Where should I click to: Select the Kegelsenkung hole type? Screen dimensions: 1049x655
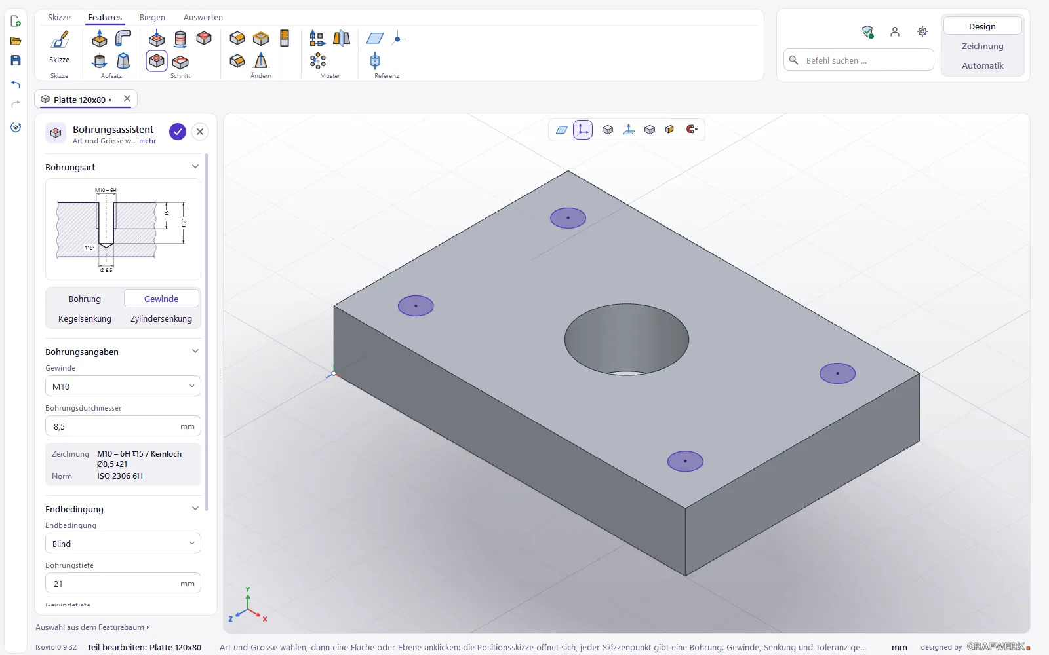coord(85,319)
